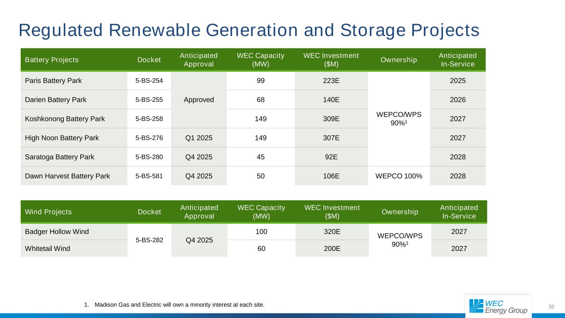Select docket 5-BS-282 cell

pyautogui.click(x=149, y=240)
